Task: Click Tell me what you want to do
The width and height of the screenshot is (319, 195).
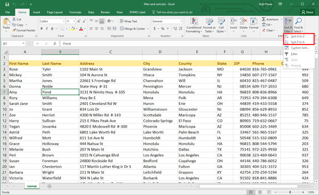Action: coord(172,12)
